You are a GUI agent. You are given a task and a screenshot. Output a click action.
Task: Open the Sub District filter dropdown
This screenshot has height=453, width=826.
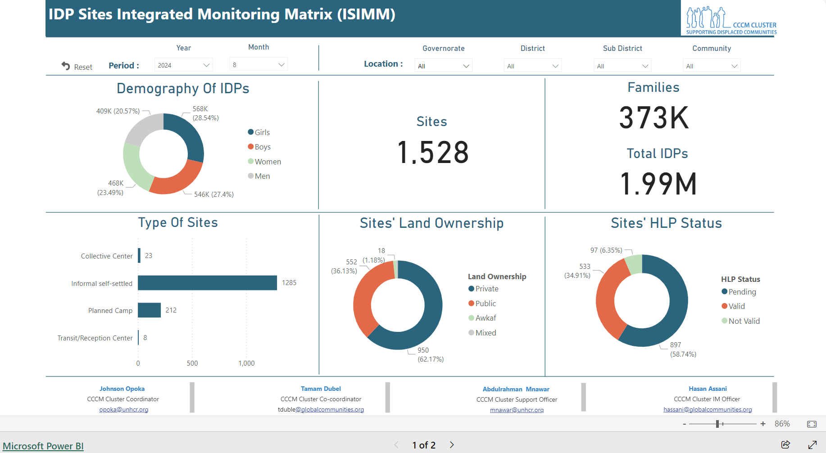(622, 66)
